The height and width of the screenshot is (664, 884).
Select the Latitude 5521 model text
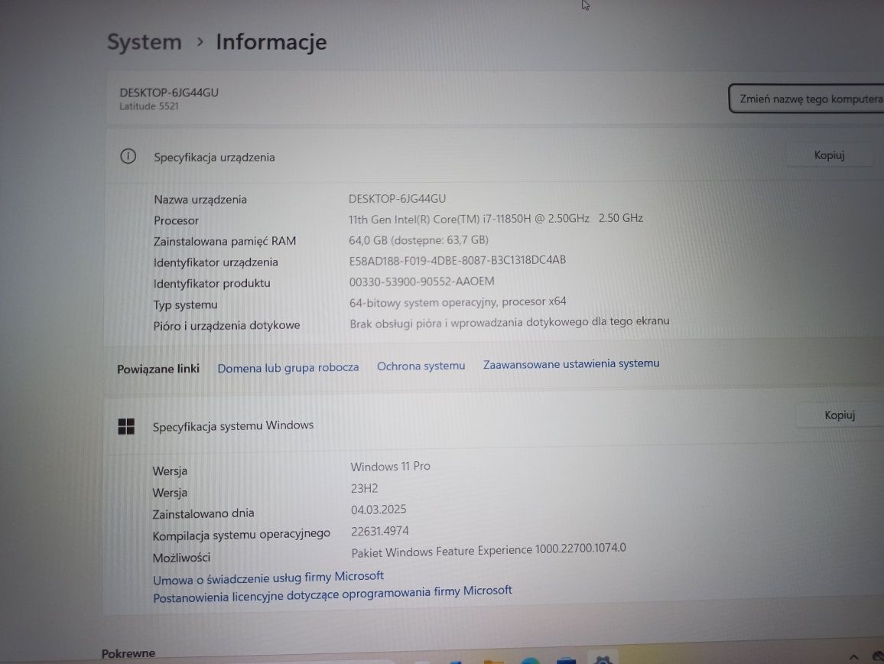click(x=149, y=106)
